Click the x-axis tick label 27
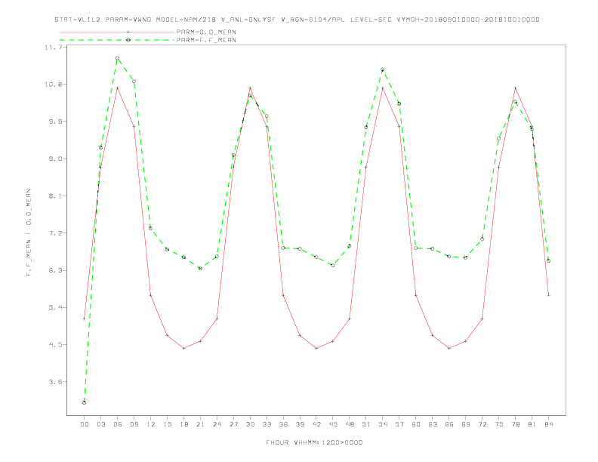The width and height of the screenshot is (598, 462). point(233,424)
